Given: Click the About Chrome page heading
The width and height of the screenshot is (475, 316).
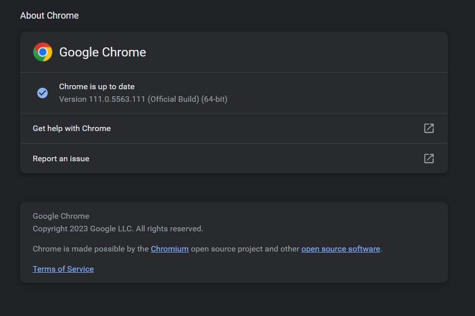Looking at the screenshot, I should [49, 16].
